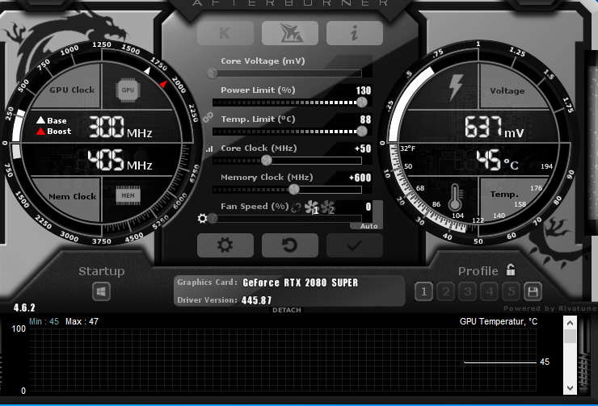Click the Min : 45 graph label

click(x=44, y=321)
